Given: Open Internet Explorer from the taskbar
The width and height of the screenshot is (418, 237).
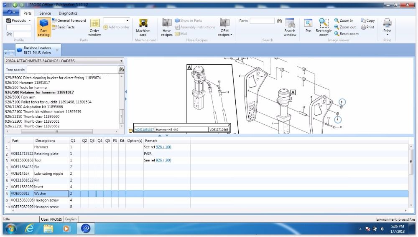Looking at the screenshot, I should click(x=30, y=229).
